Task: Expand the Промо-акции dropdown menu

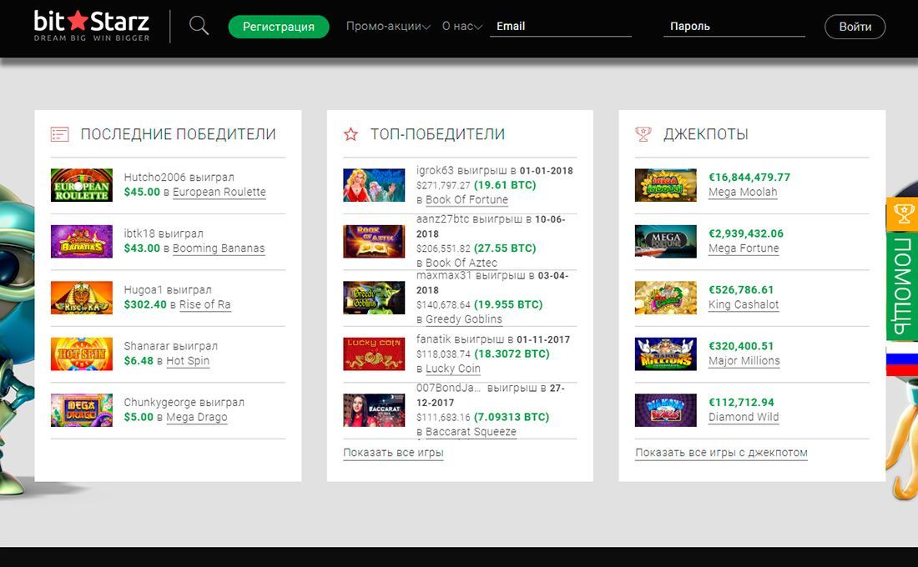Action: pos(388,27)
